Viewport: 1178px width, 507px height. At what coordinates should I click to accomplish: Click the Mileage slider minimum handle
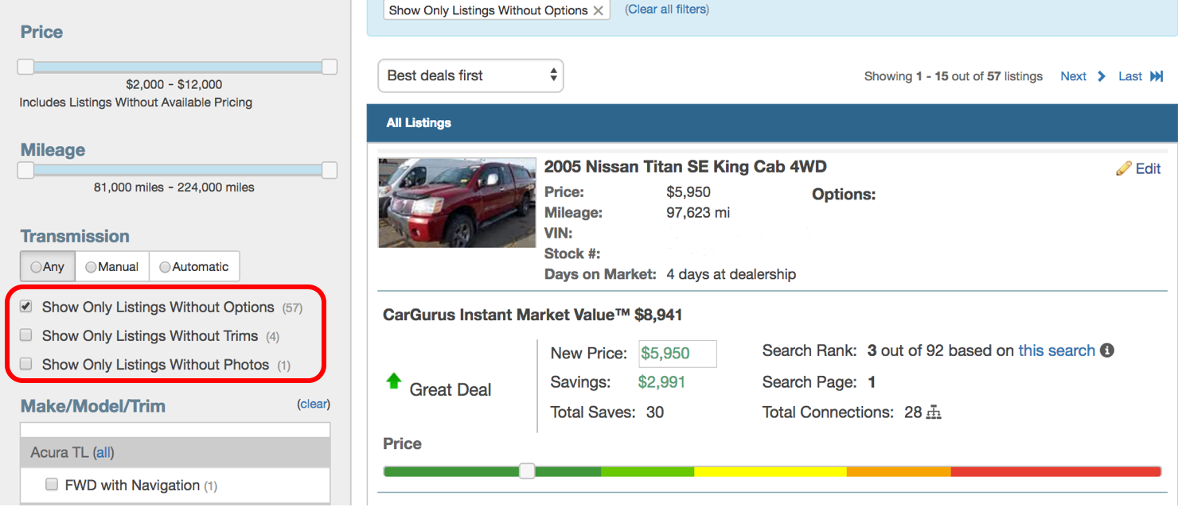click(x=25, y=170)
